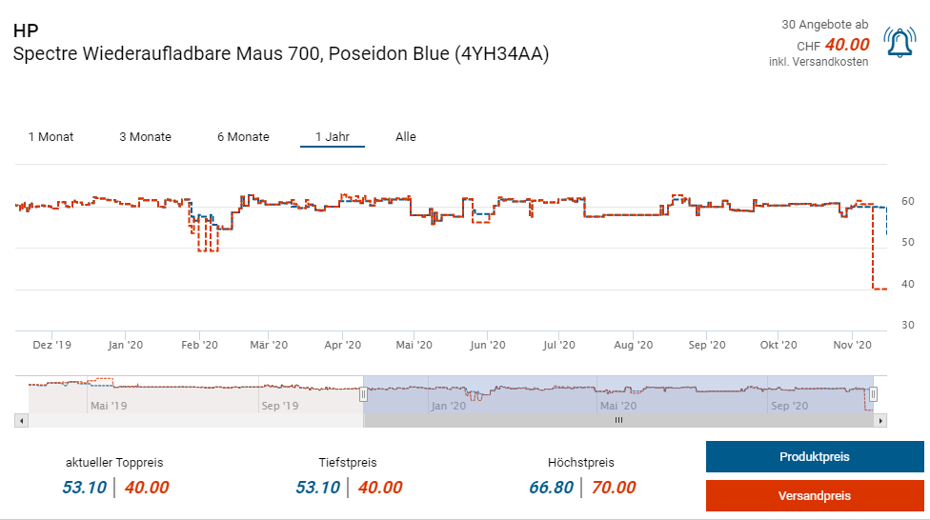
Task: Click the price drop at Nov '20
Action: click(x=873, y=248)
